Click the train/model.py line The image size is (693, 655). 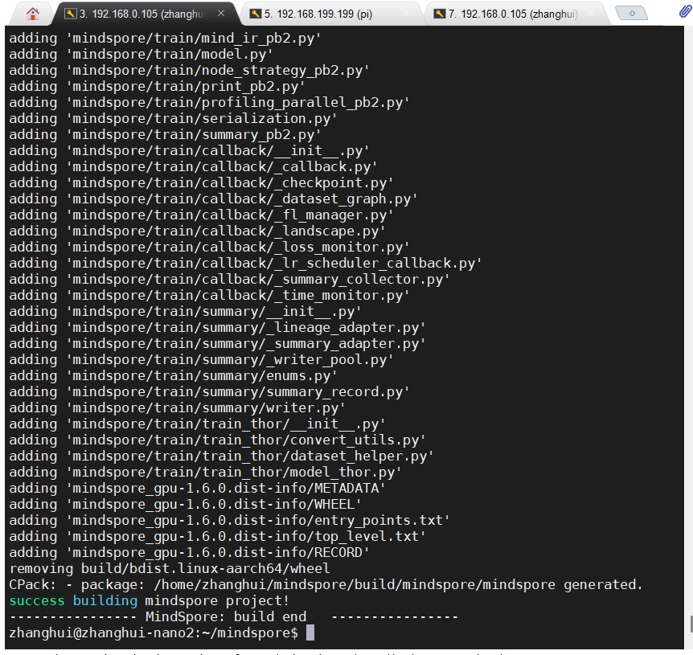pos(141,55)
